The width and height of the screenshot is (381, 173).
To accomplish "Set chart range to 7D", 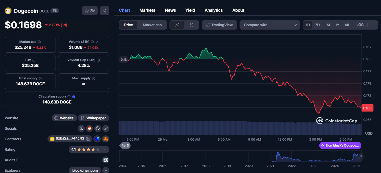I will (x=317, y=25).
